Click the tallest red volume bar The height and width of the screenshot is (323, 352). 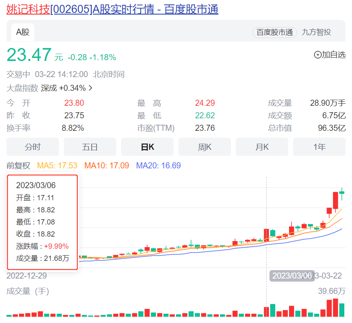335,308
